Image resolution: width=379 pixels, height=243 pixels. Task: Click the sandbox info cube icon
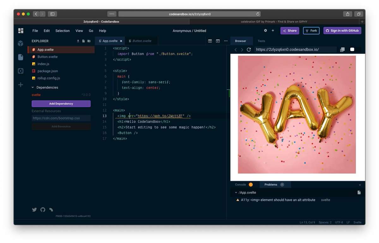click(21, 44)
